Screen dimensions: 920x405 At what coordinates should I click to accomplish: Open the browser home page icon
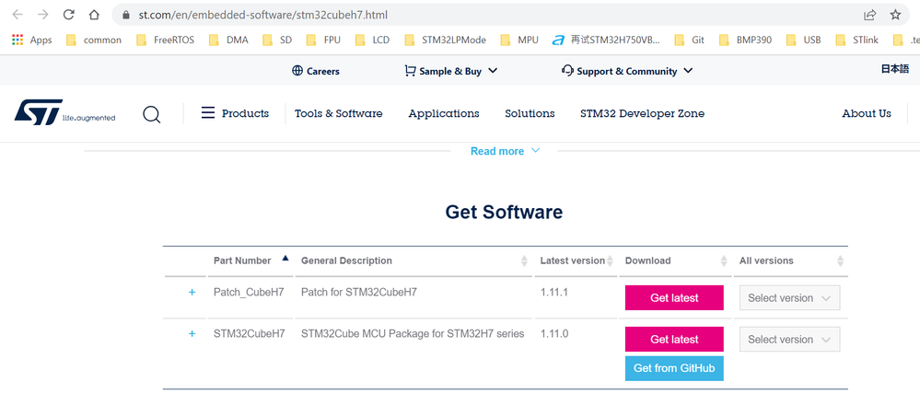[x=94, y=15]
